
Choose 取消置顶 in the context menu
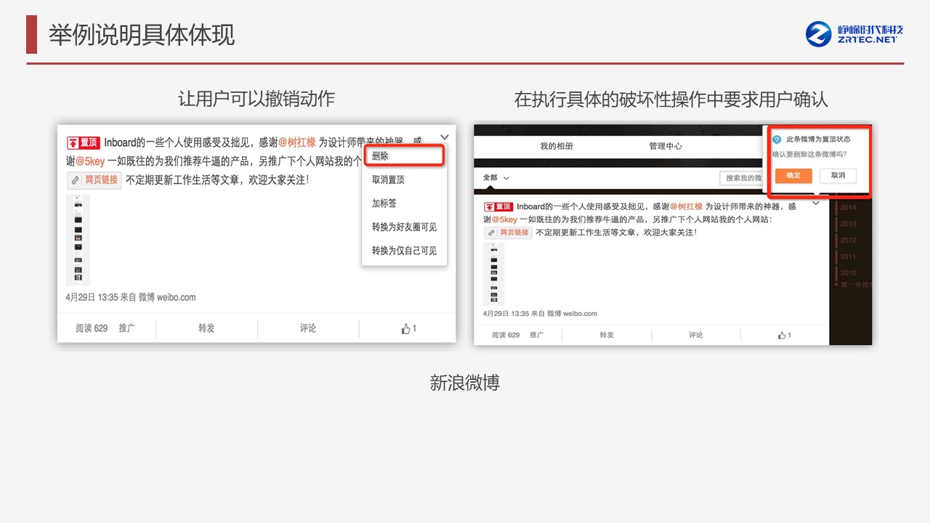click(x=388, y=180)
